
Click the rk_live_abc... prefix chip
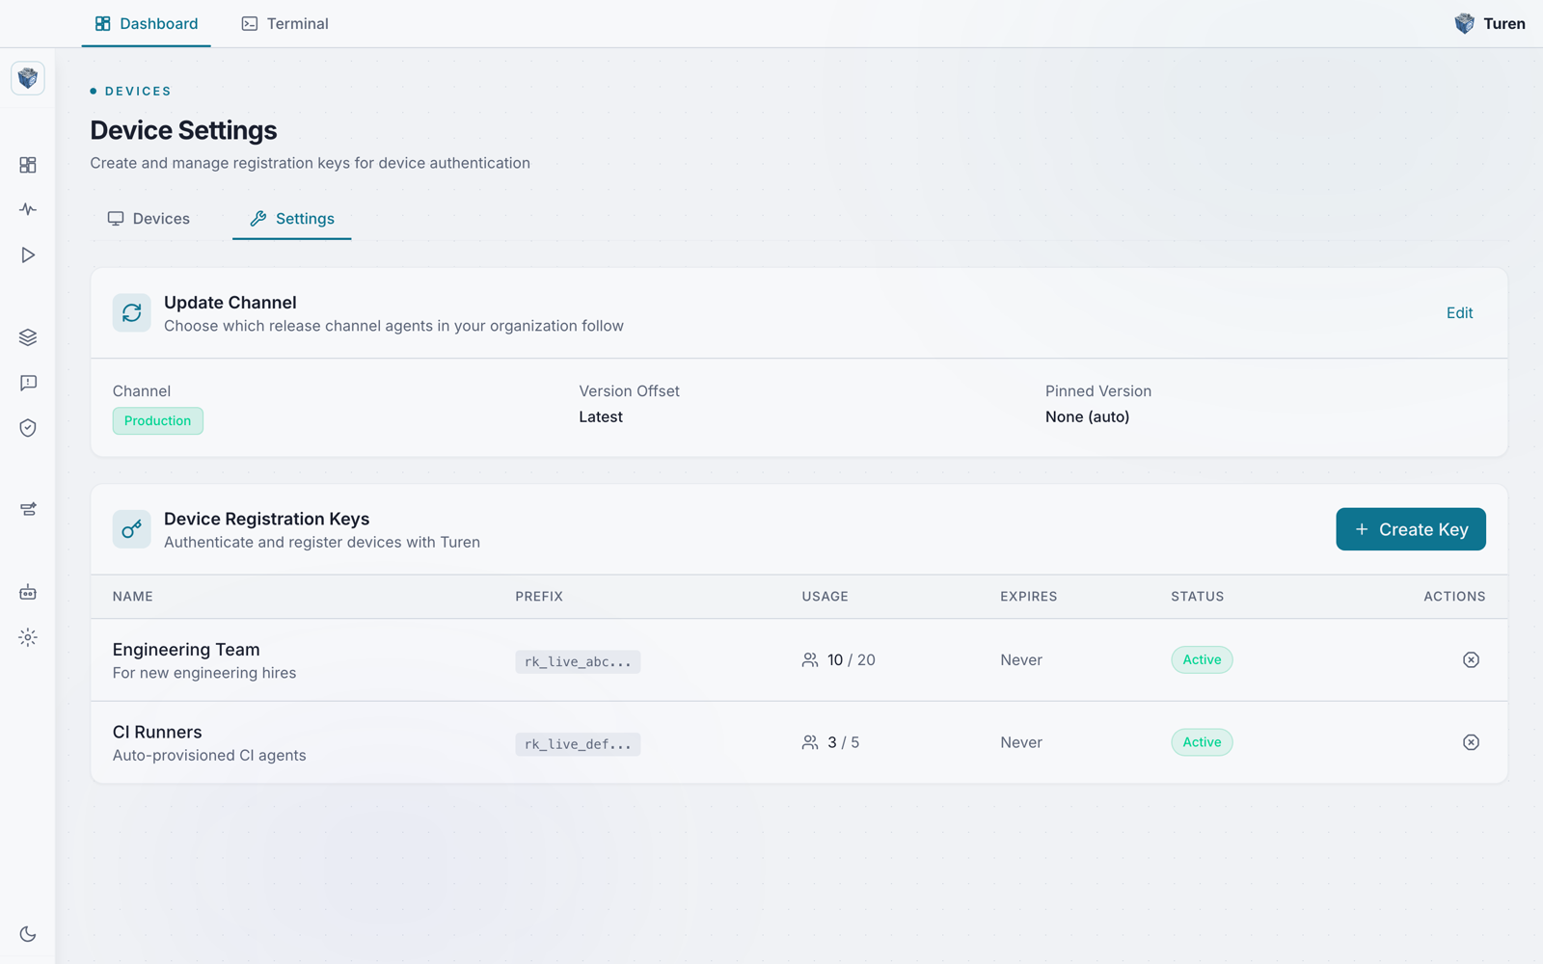coord(578,661)
